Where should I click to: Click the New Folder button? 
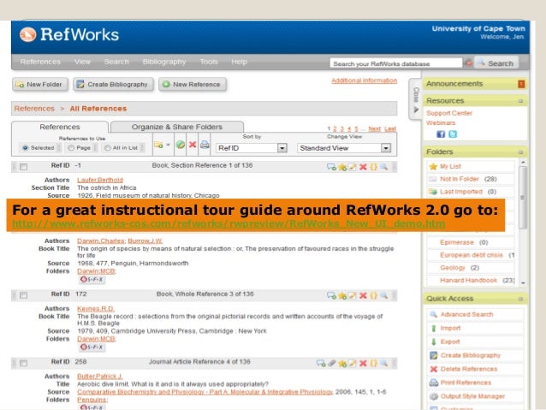pos(40,84)
